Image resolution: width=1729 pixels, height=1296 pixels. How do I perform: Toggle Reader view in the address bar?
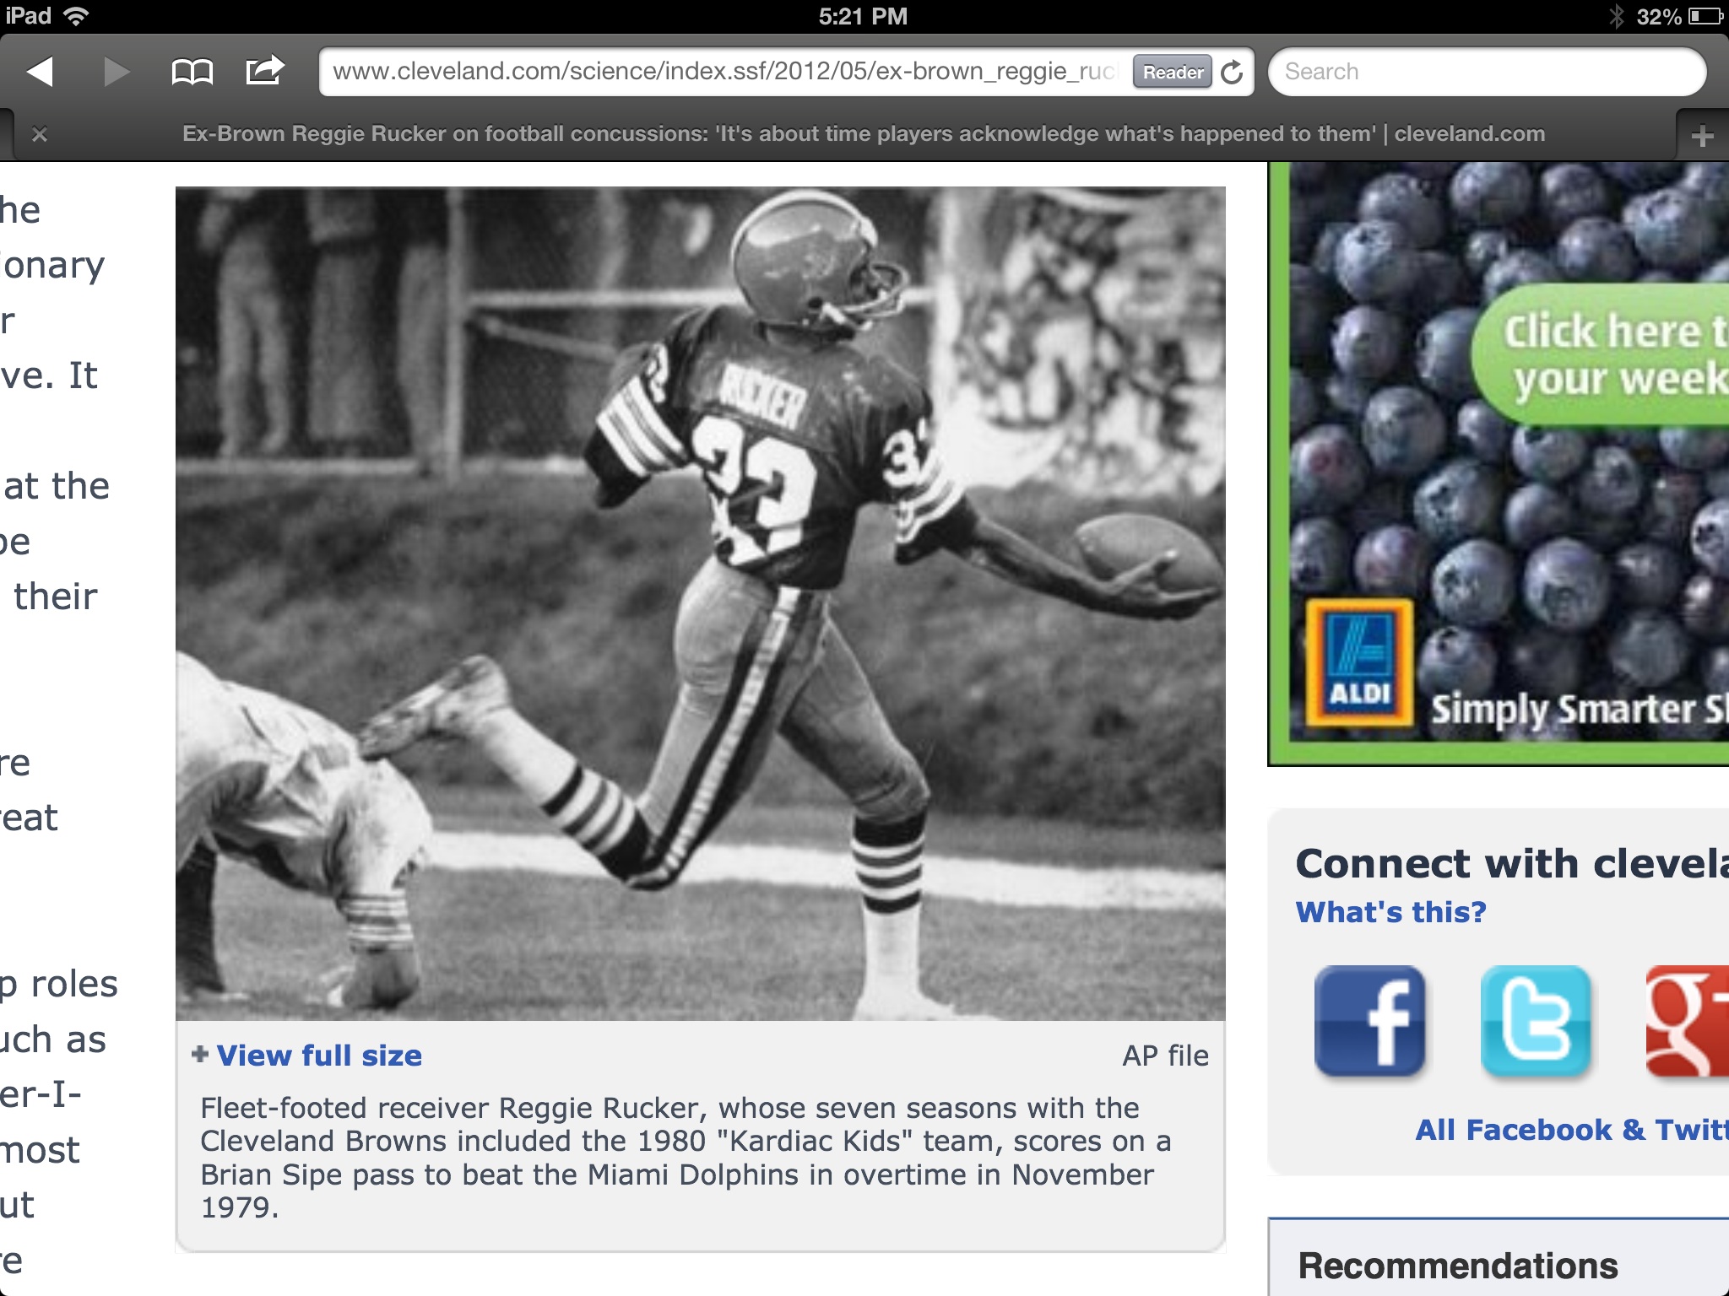click(1173, 73)
